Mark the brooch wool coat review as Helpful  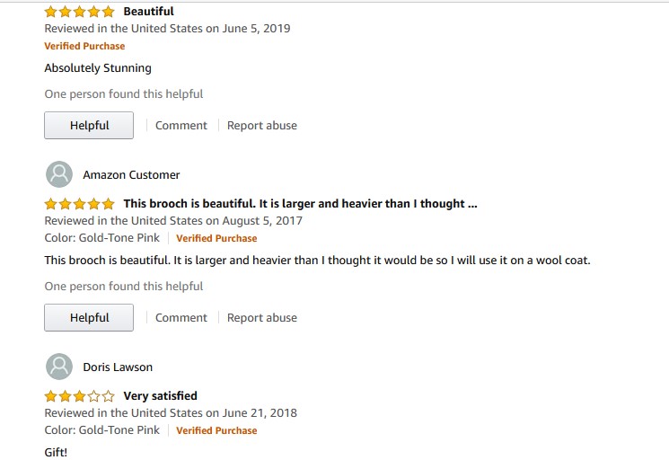point(89,318)
